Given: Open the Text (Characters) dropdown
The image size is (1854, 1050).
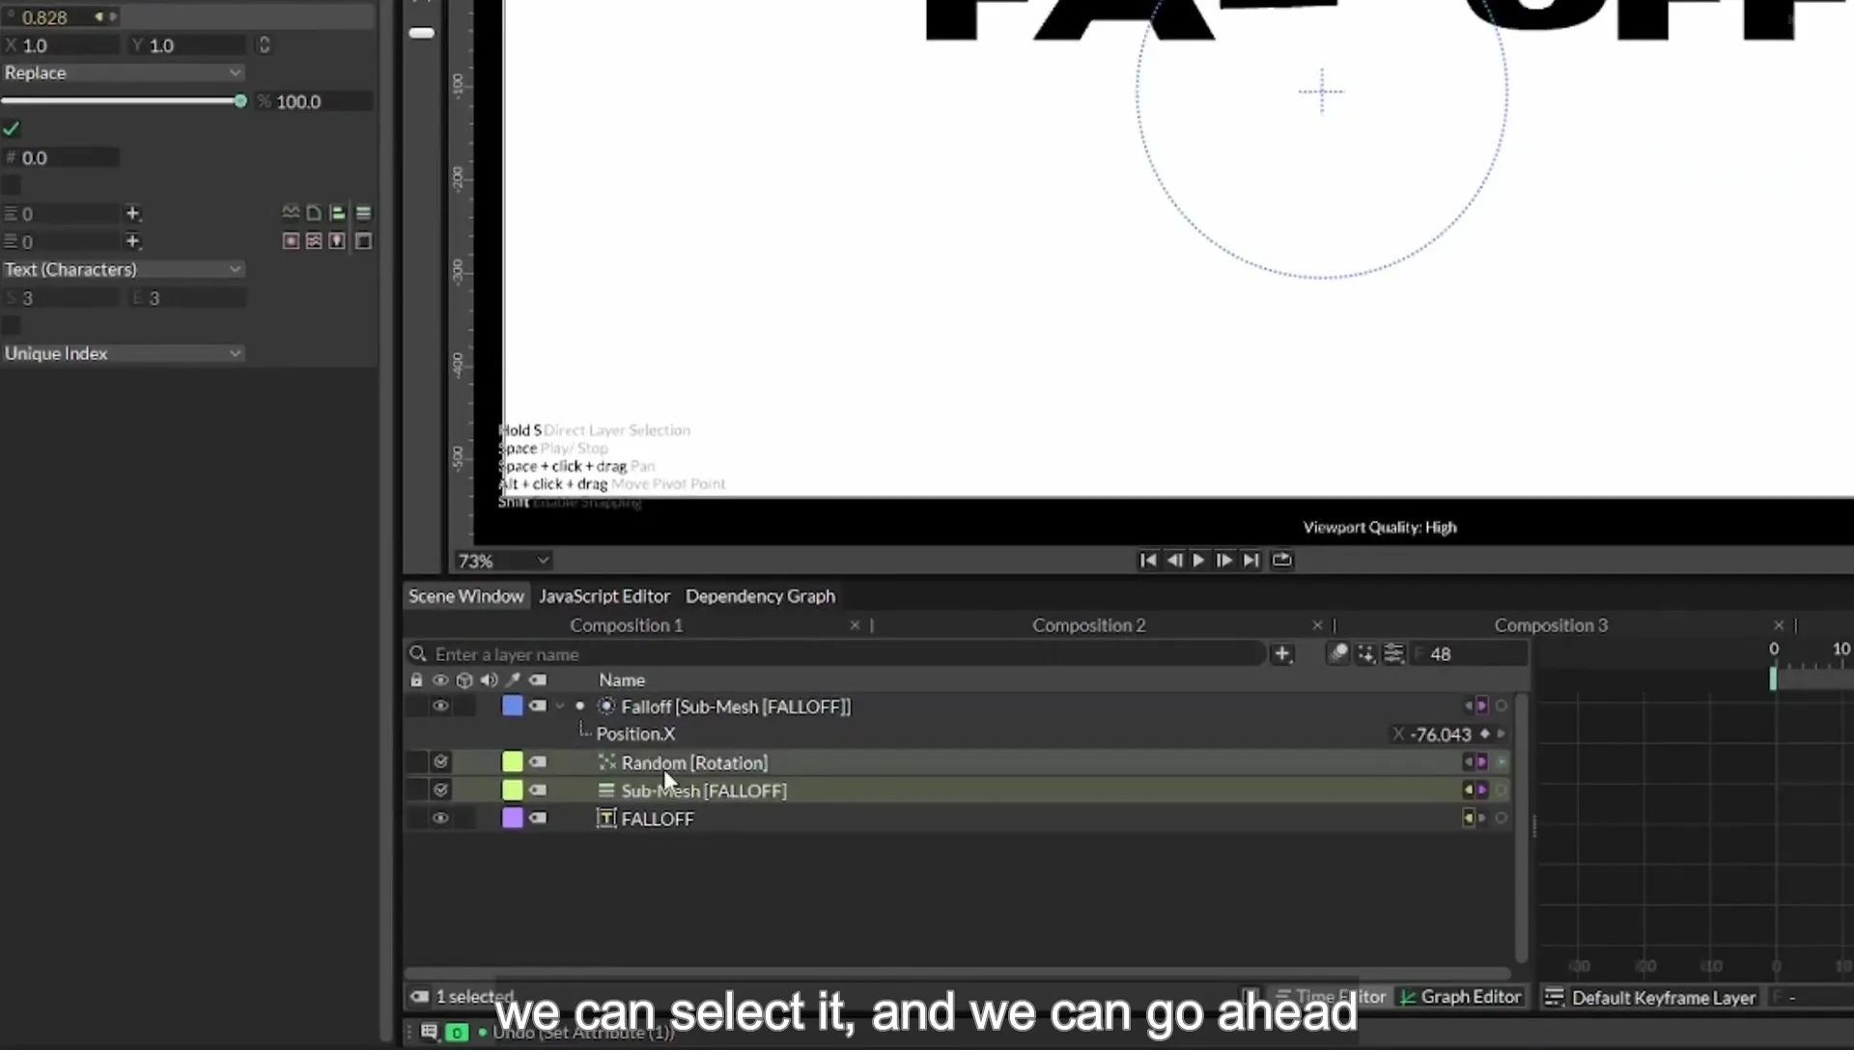Looking at the screenshot, I should 123,269.
